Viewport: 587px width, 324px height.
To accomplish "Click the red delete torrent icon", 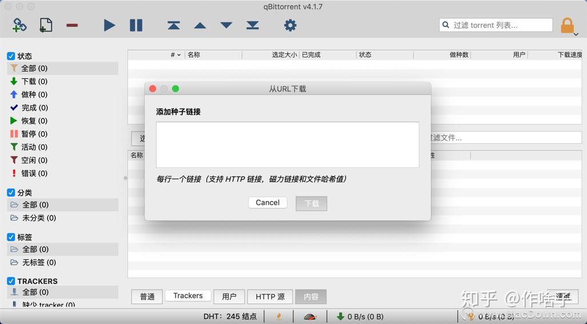I will (72, 26).
